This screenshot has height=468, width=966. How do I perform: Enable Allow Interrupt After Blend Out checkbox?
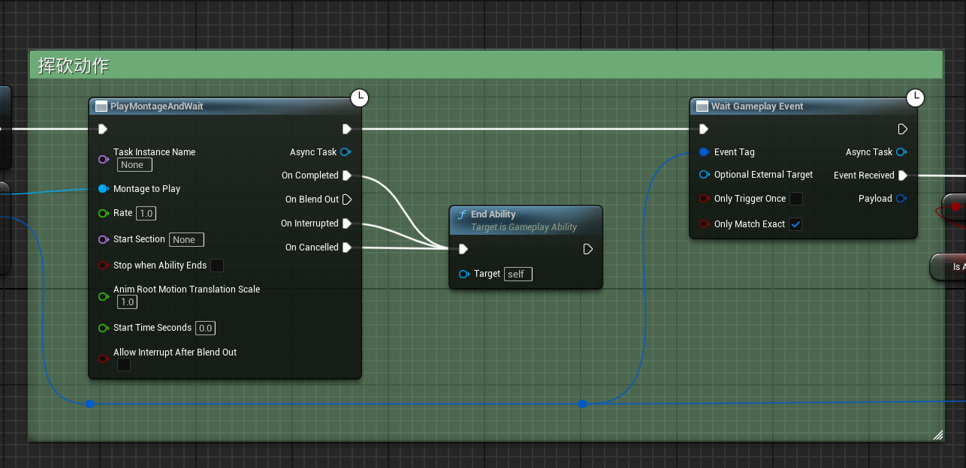[x=124, y=364]
